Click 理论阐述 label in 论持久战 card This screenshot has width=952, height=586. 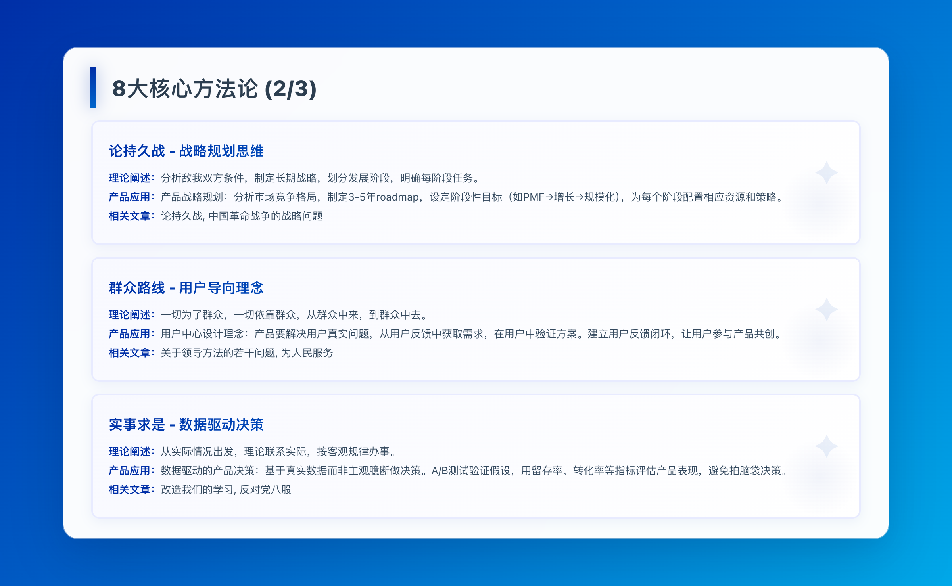130,178
